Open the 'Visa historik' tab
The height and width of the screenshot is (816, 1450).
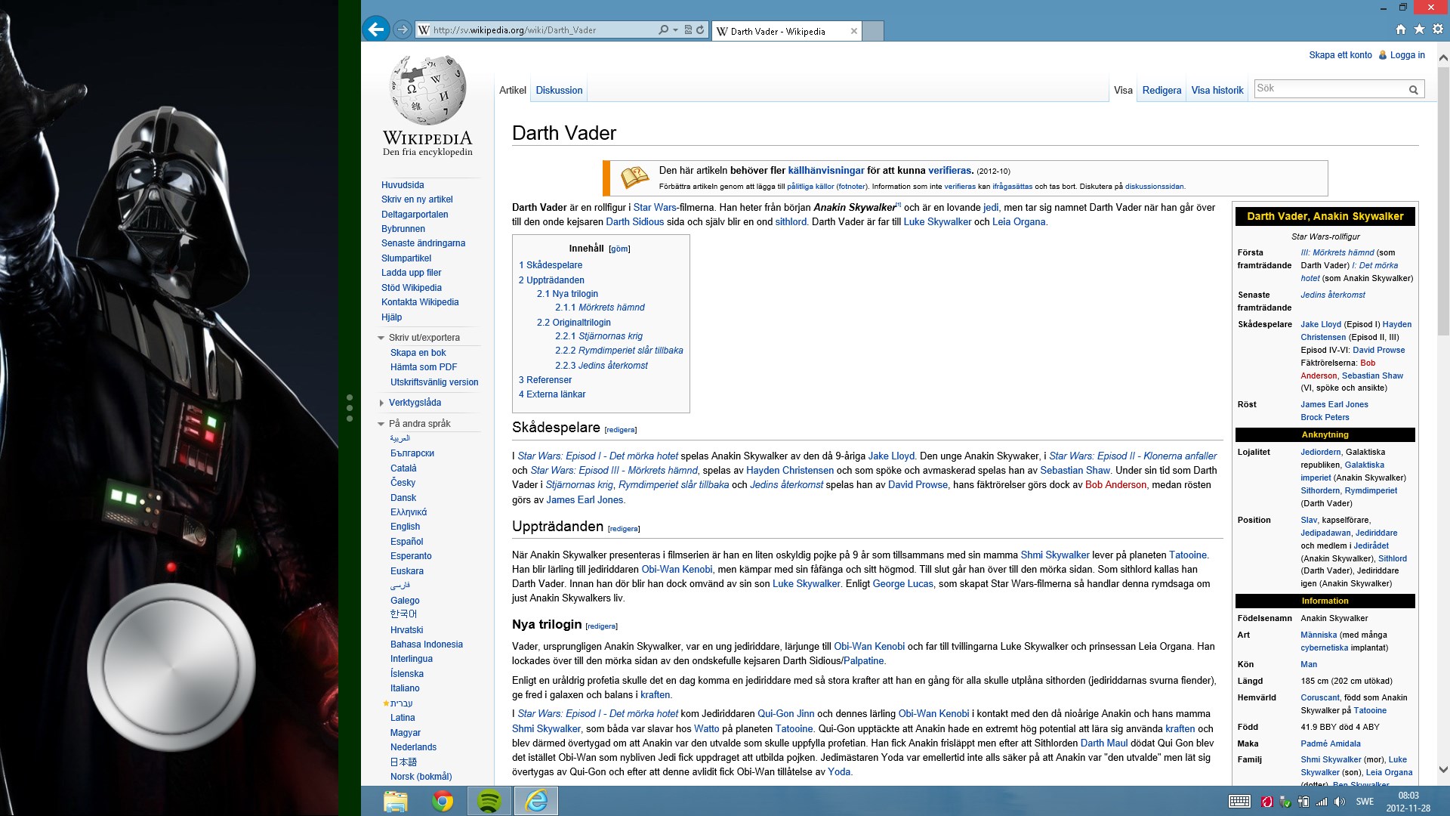[1217, 90]
